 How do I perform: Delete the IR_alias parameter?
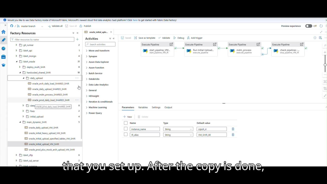233,135
